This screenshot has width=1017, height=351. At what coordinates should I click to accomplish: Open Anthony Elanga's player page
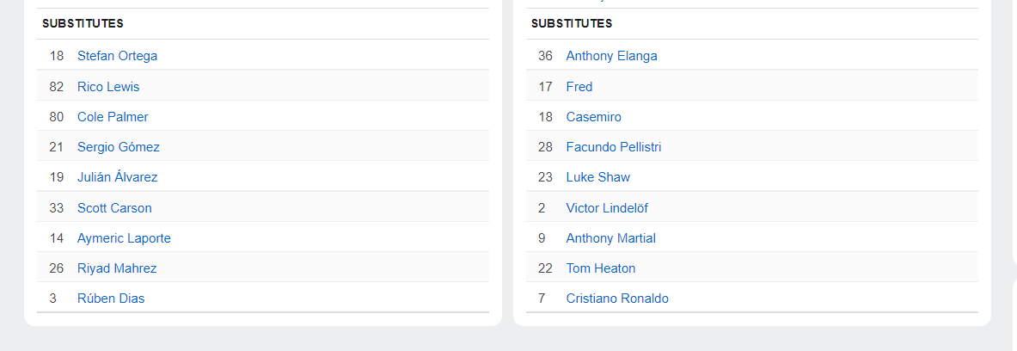[x=611, y=56]
